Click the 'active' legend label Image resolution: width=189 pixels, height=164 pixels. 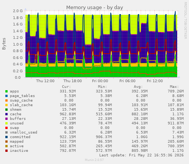click(x=17, y=146)
